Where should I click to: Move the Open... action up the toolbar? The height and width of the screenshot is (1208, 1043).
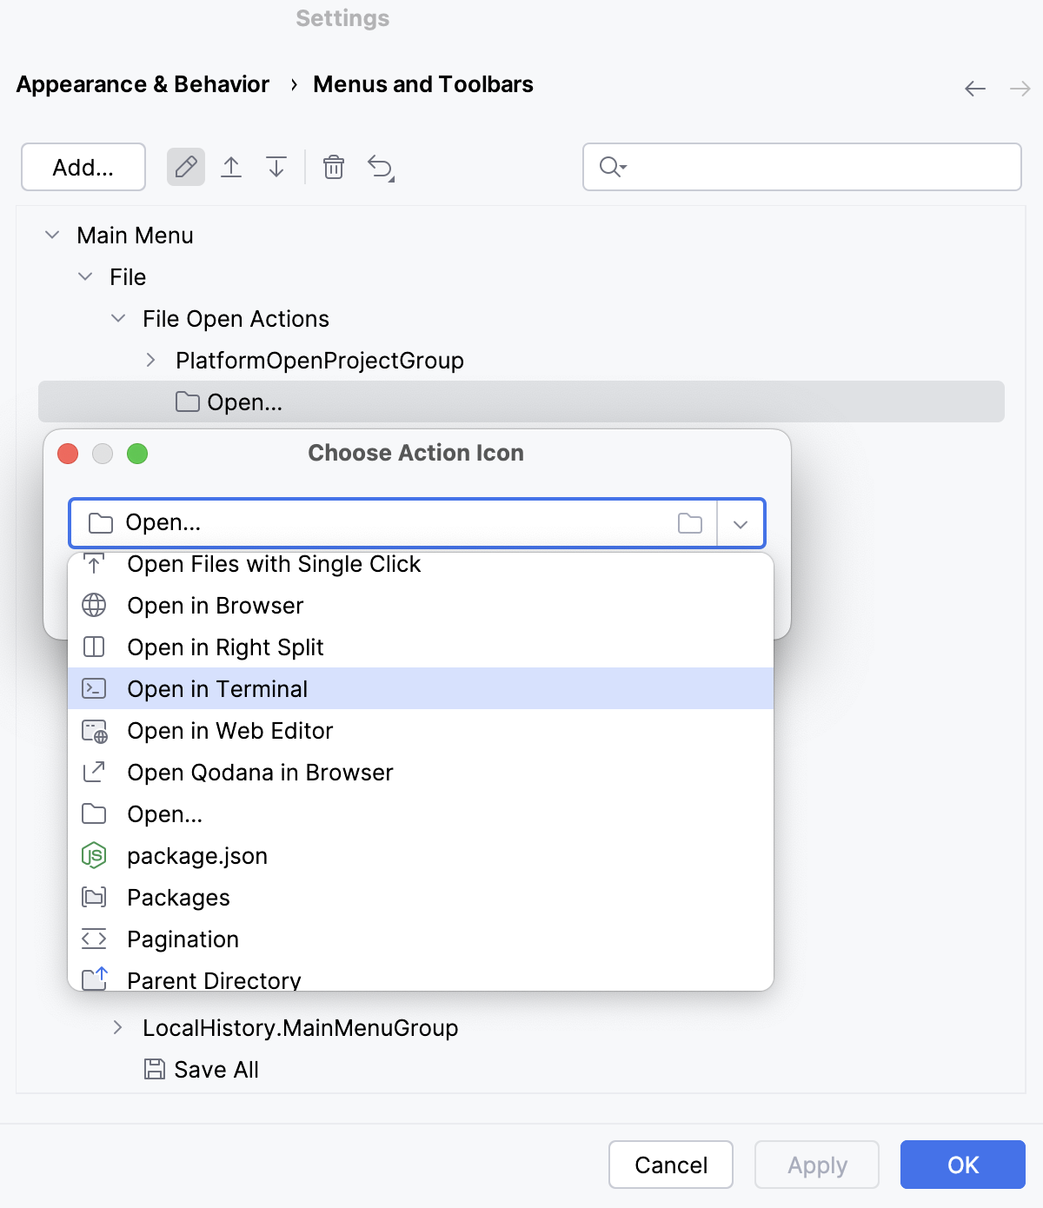coord(231,167)
